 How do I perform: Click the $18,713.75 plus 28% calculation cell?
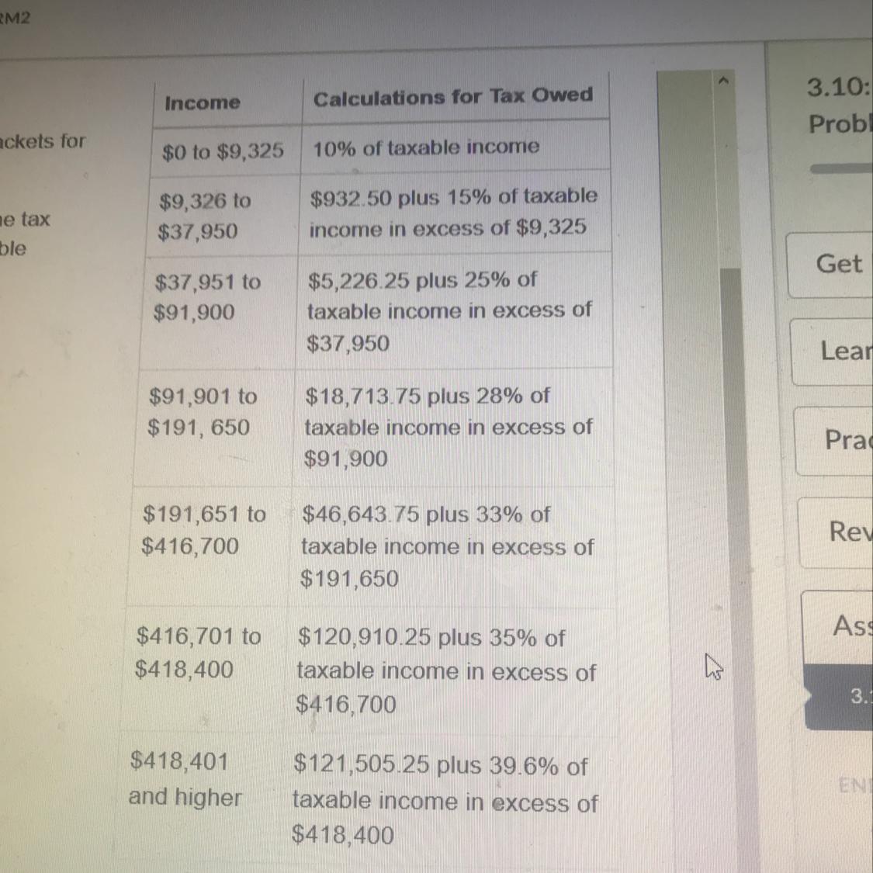click(x=454, y=427)
